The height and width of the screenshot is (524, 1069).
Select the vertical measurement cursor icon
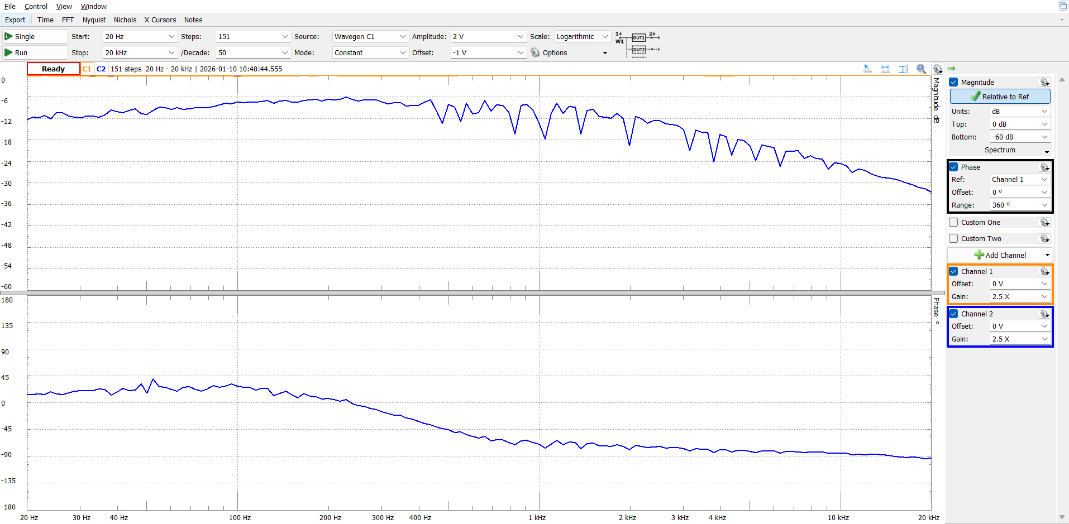[x=903, y=69]
